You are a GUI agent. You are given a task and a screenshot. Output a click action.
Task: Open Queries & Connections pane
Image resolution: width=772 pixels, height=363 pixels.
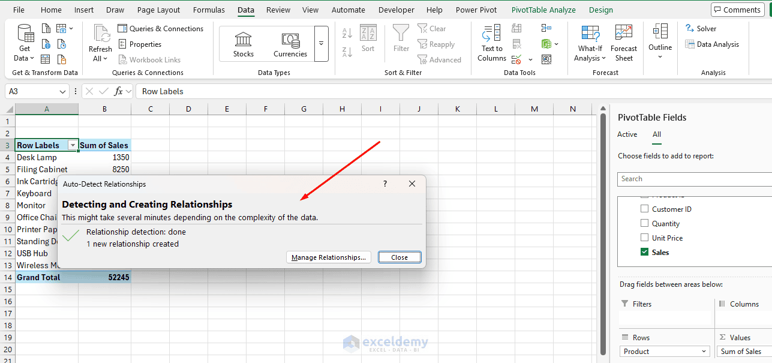point(160,29)
